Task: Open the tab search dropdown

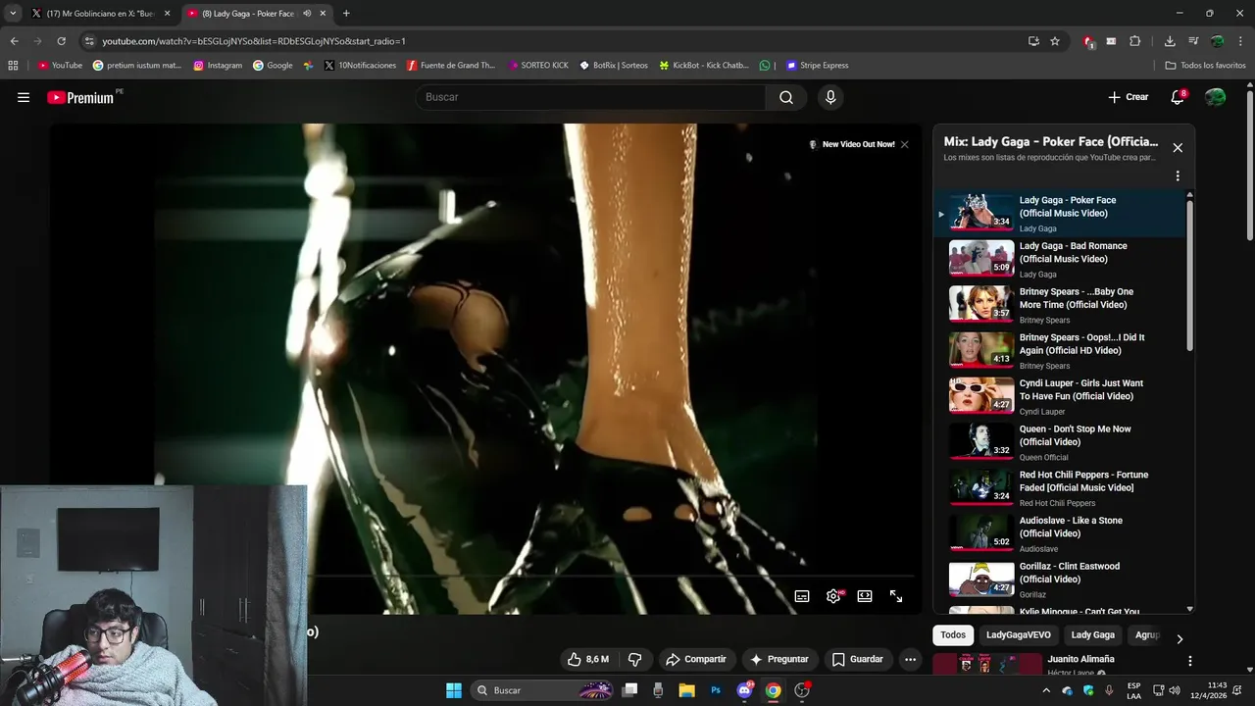Action: coord(13,14)
